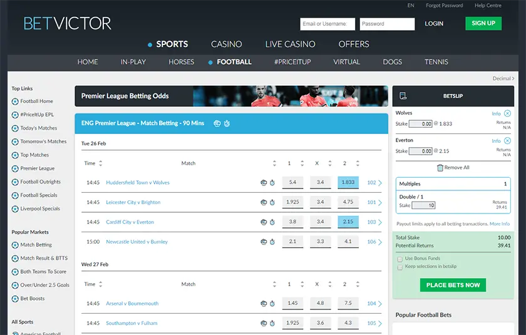526x335 pixels.
Task: Click the stats icon for Cardiff City v Everton
Action: click(264, 222)
